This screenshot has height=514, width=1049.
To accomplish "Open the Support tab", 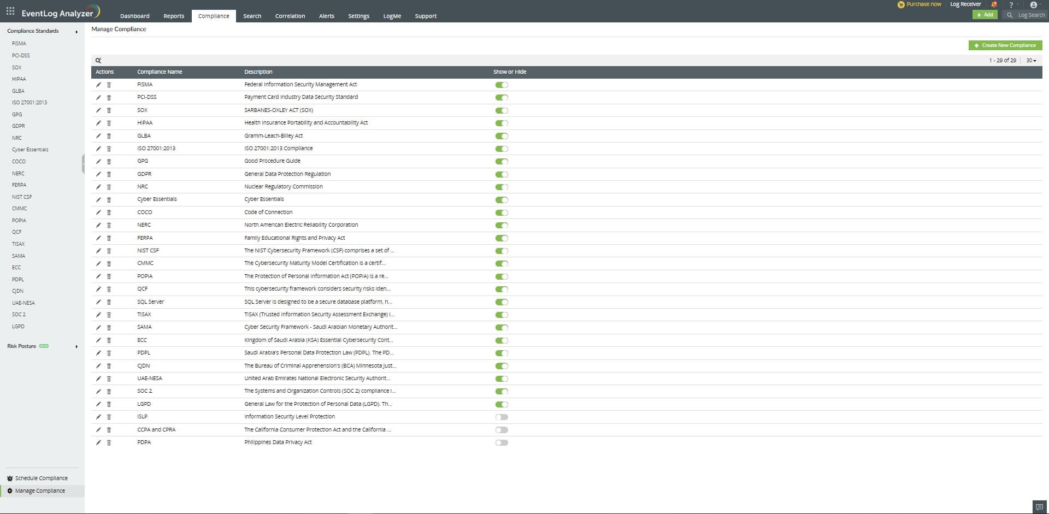I will click(426, 16).
